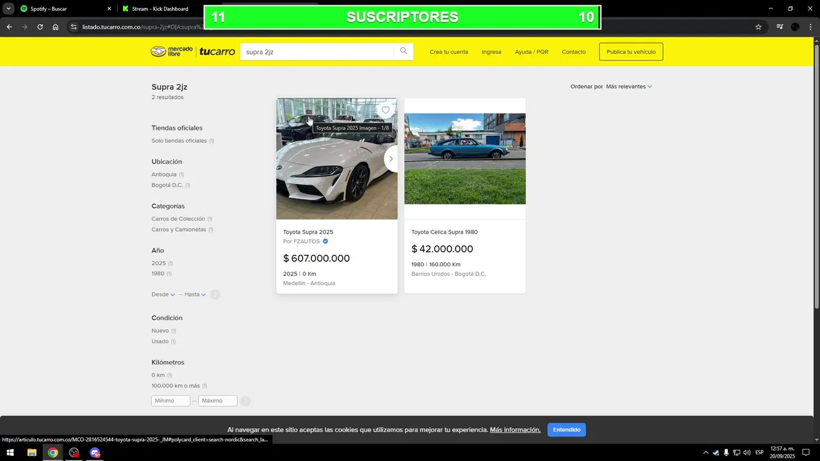
Task: Filter category Carros y Camionetas
Action: pos(179,230)
